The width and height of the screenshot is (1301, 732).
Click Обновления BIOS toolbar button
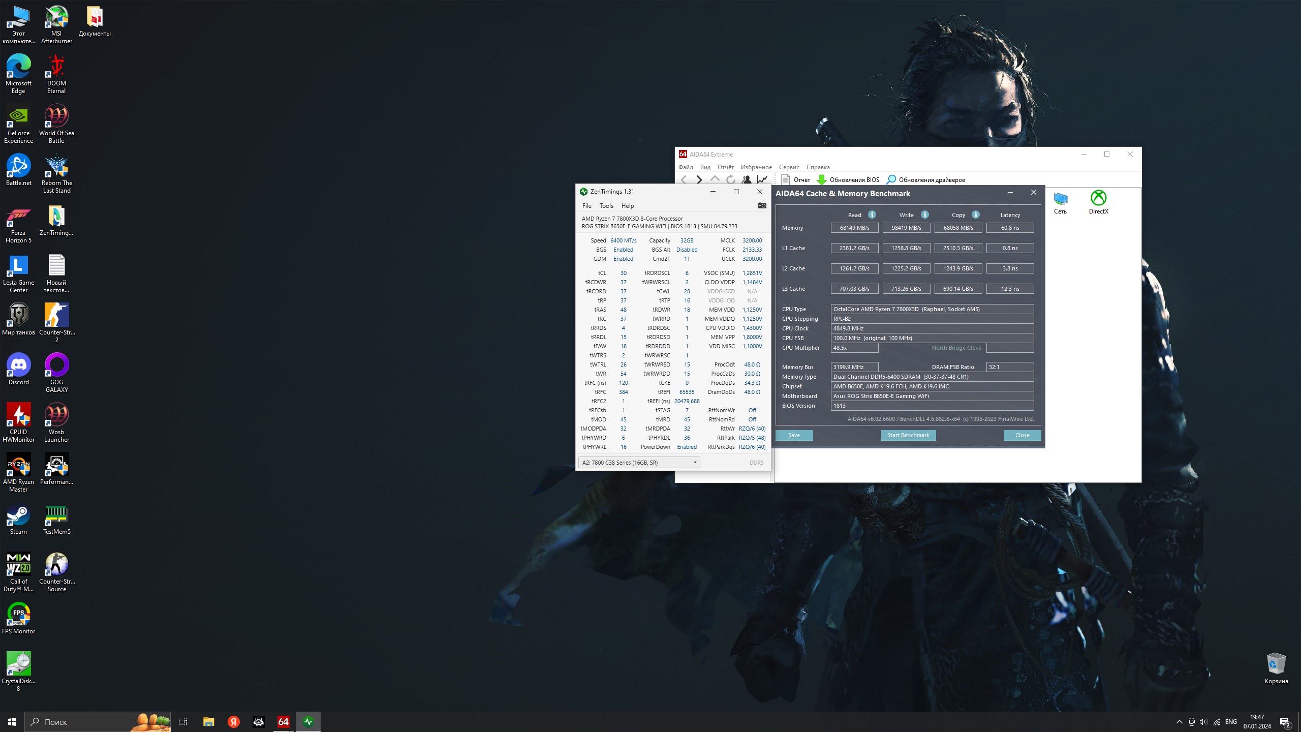click(848, 179)
